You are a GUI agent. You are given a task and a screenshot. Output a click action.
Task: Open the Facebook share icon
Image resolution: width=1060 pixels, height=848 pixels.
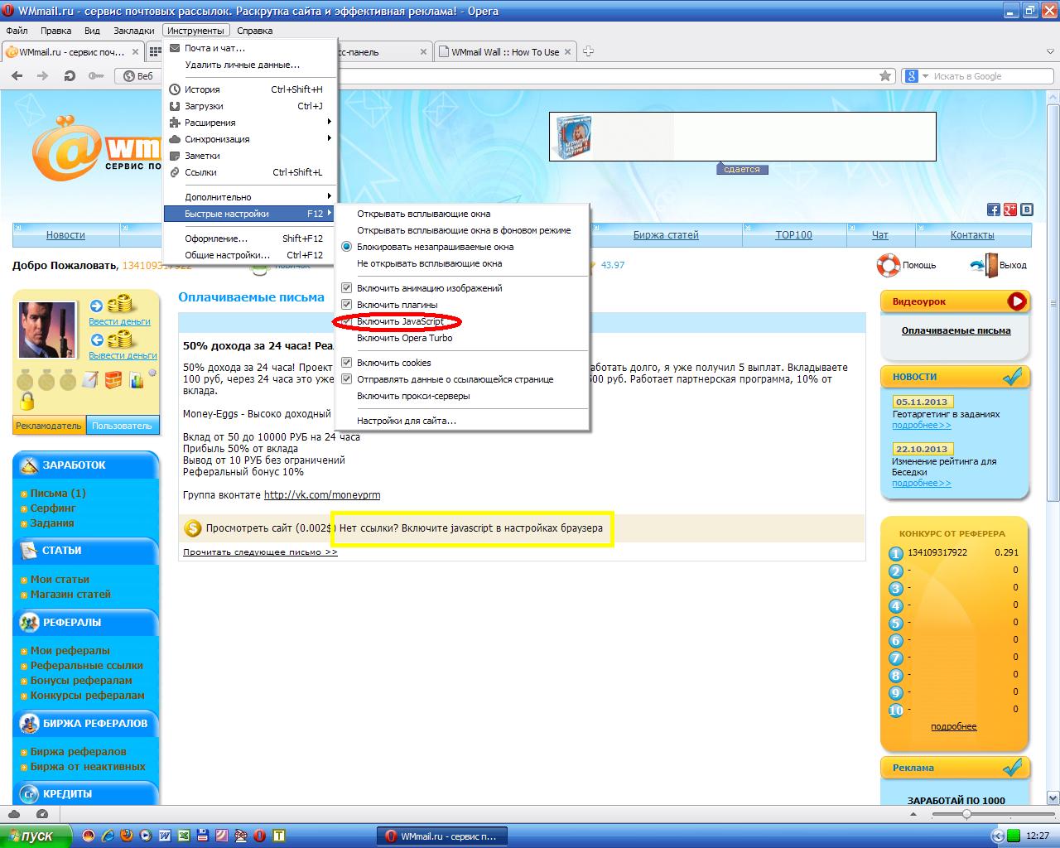(x=993, y=210)
